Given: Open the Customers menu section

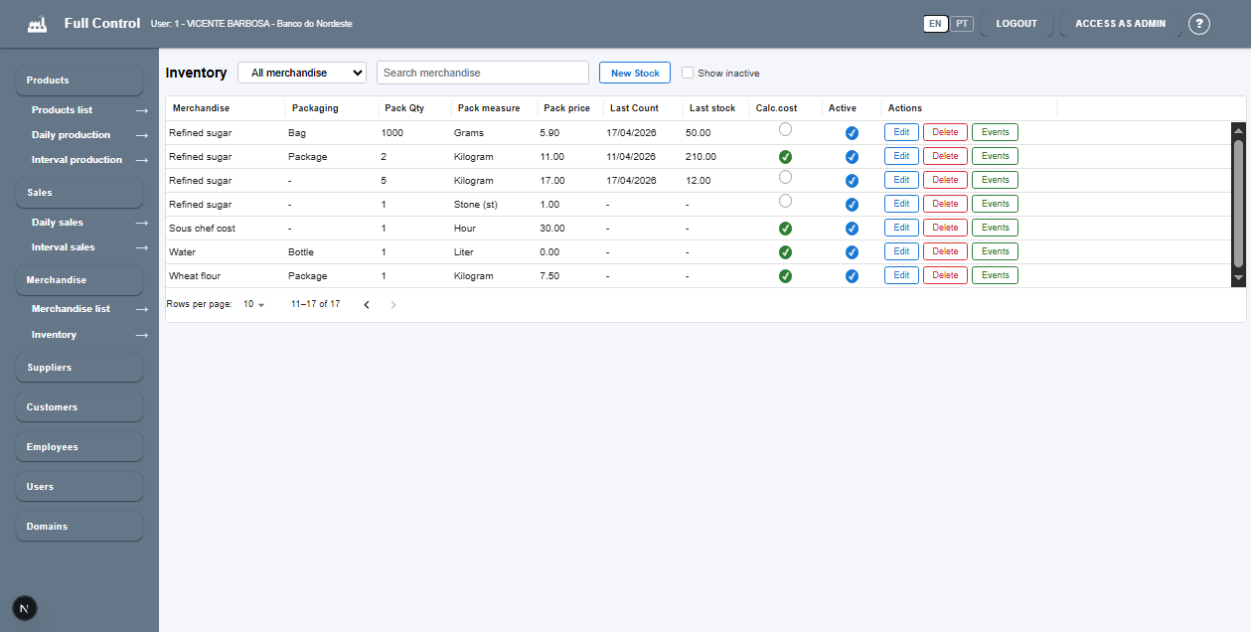Looking at the screenshot, I should (x=79, y=407).
